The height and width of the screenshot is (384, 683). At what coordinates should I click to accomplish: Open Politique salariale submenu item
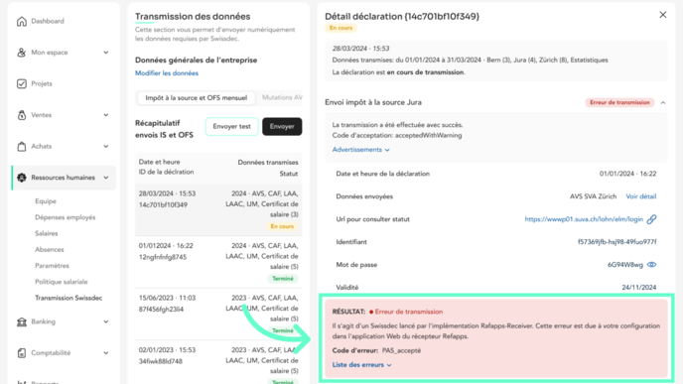point(61,282)
